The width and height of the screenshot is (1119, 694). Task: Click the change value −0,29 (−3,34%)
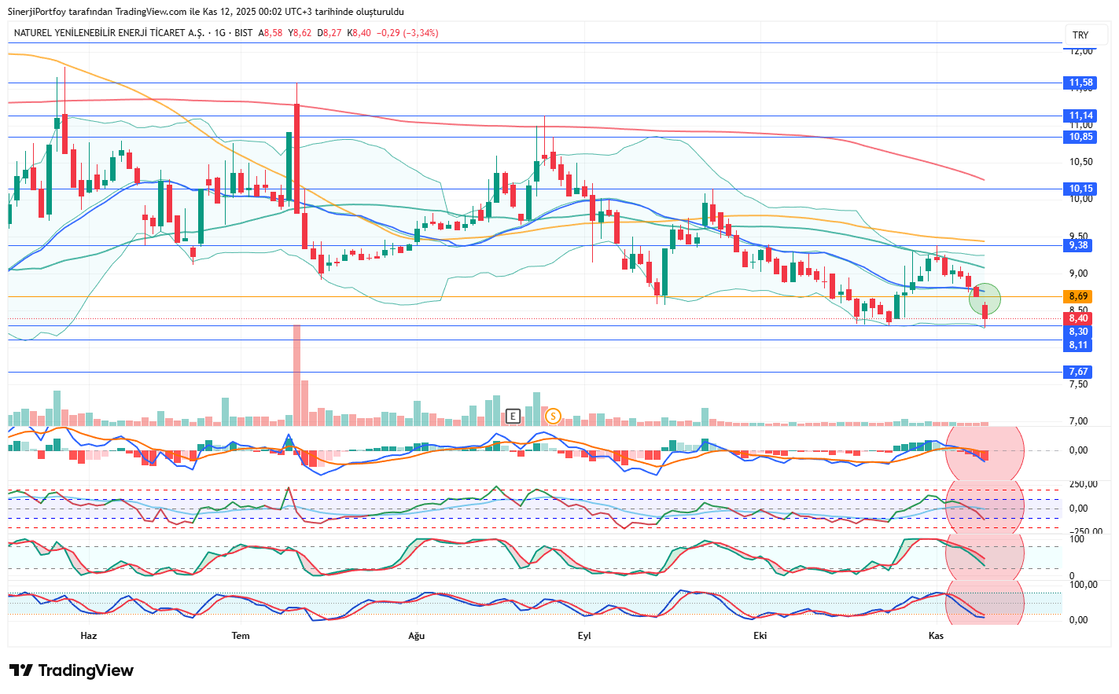[407, 33]
